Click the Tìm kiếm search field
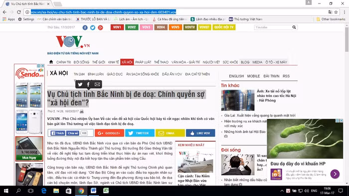The height and width of the screenshot is (196, 349). (x=273, y=27)
